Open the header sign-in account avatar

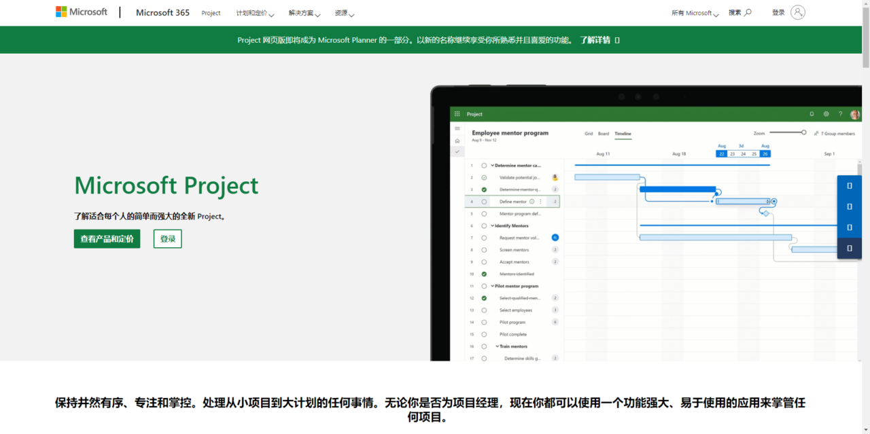point(798,12)
